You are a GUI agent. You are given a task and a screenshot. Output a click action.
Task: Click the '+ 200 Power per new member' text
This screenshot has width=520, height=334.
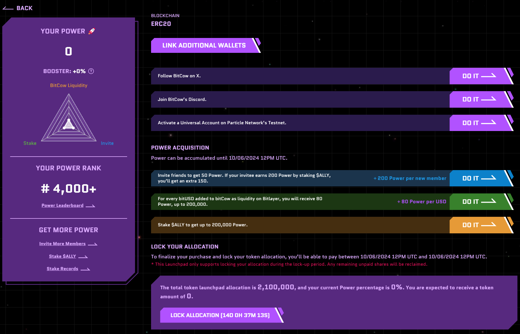[x=410, y=178]
